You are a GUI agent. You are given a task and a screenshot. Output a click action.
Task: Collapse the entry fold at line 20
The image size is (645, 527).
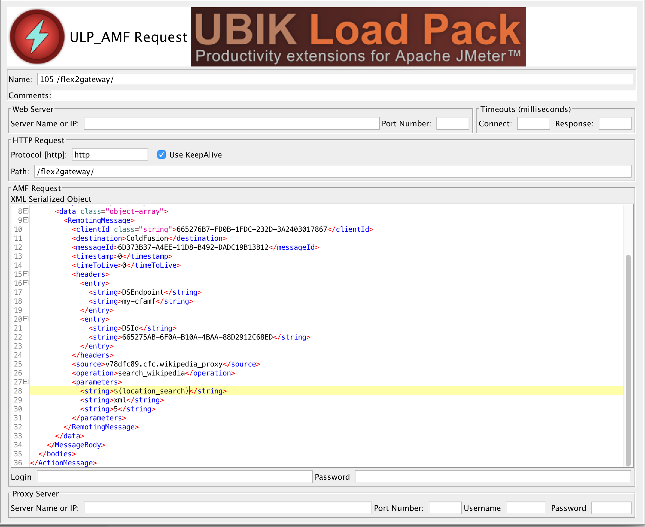pyautogui.click(x=26, y=319)
